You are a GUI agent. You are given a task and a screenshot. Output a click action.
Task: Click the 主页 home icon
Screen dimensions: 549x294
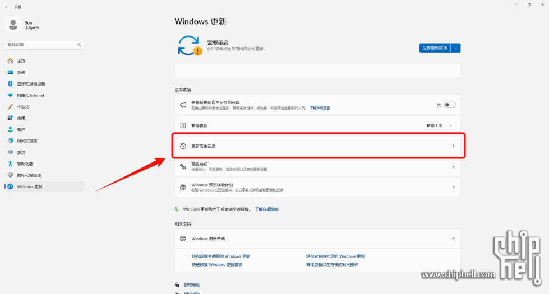click(x=10, y=61)
